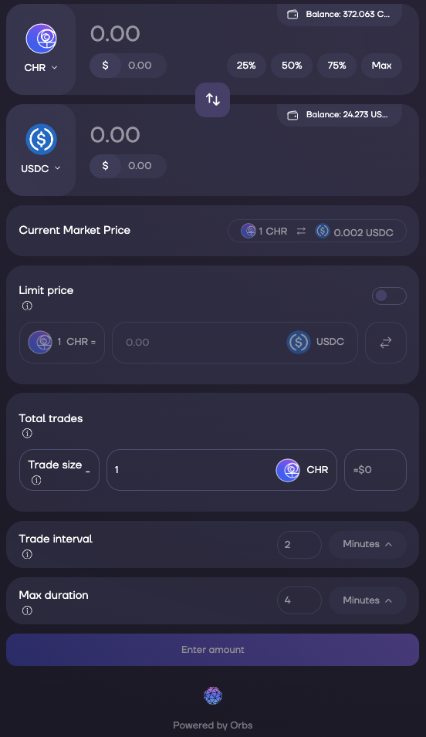This screenshot has height=737, width=426.
Task: Invert limit price with the swap icon
Action: [x=386, y=343]
